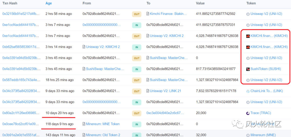Click KIMCHI token icon in 3 hrs 14 mins row
The width and height of the screenshot is (291, 137).
[x=248, y=47]
